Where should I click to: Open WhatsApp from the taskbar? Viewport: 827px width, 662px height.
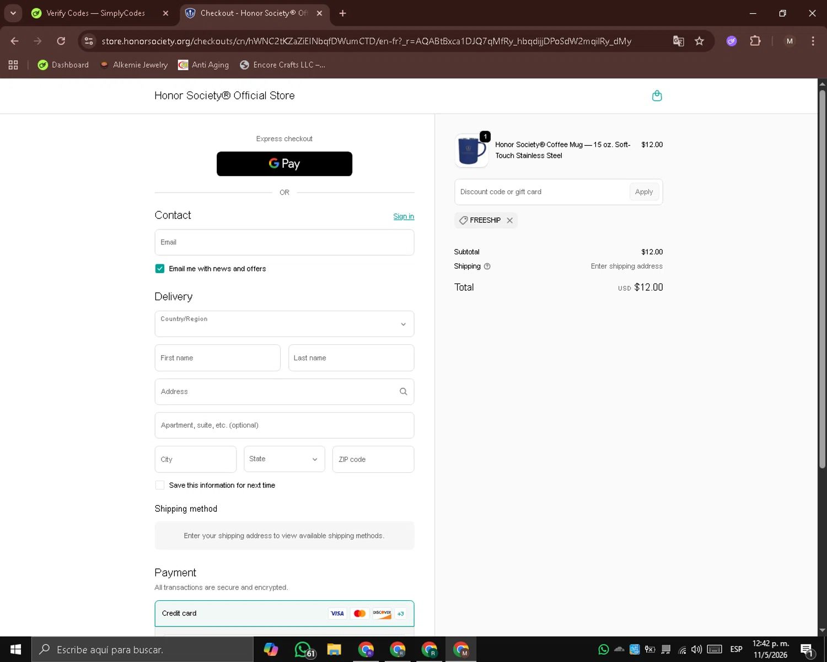(304, 649)
